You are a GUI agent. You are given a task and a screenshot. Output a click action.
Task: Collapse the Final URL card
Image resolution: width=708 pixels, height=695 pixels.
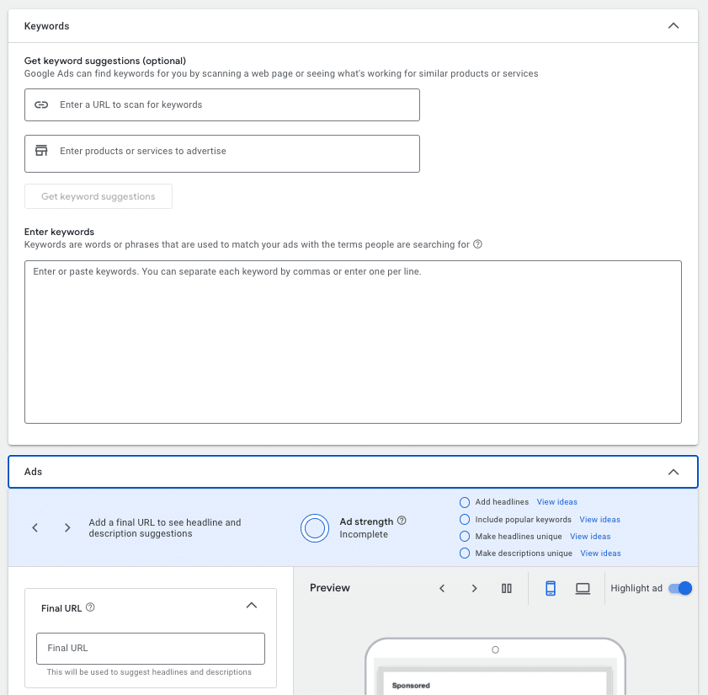252,606
